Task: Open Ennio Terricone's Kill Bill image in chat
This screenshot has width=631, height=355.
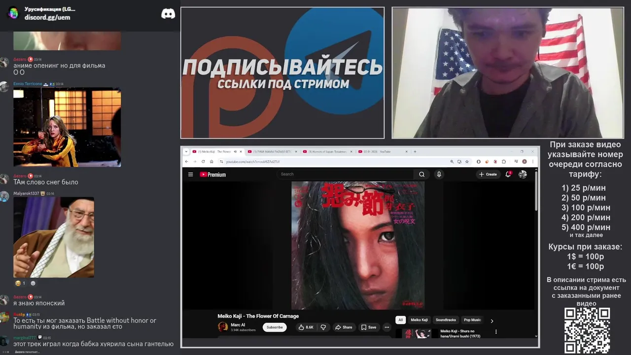Action: (67, 127)
